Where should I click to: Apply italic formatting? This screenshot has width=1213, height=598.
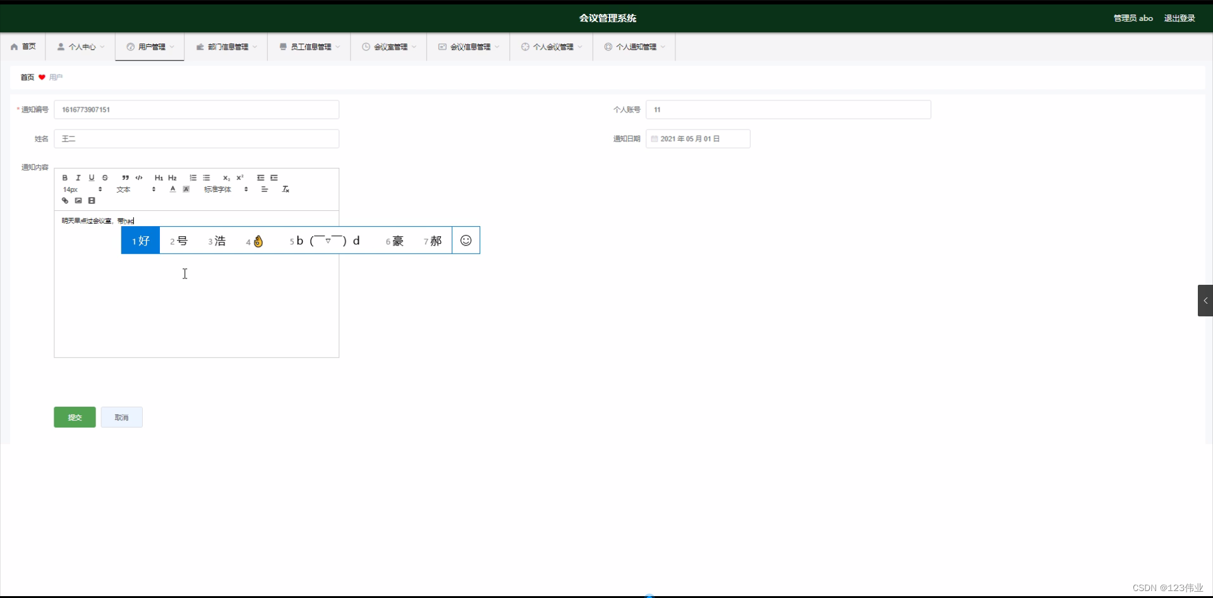tap(78, 177)
